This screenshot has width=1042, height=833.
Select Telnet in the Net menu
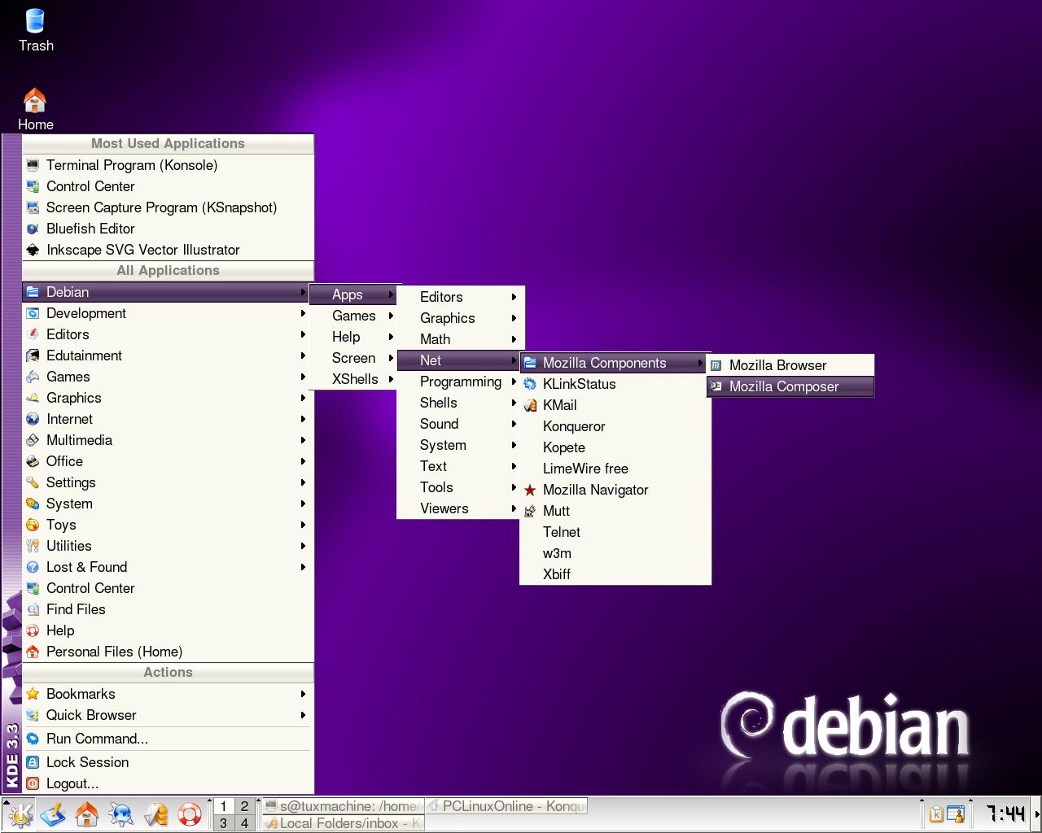(x=615, y=532)
